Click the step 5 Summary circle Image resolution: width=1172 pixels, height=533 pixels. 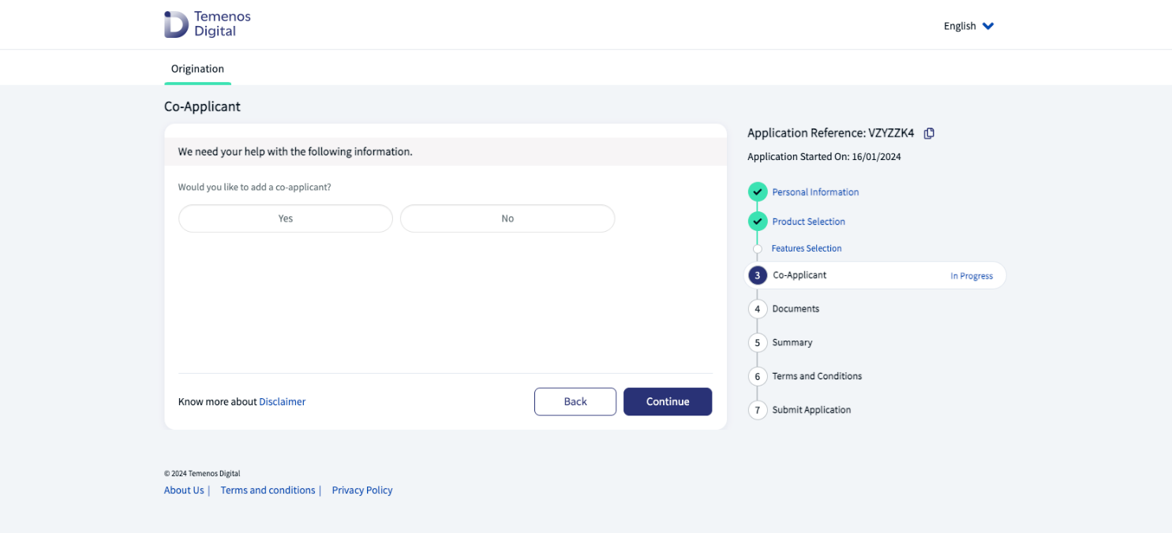[x=758, y=343]
